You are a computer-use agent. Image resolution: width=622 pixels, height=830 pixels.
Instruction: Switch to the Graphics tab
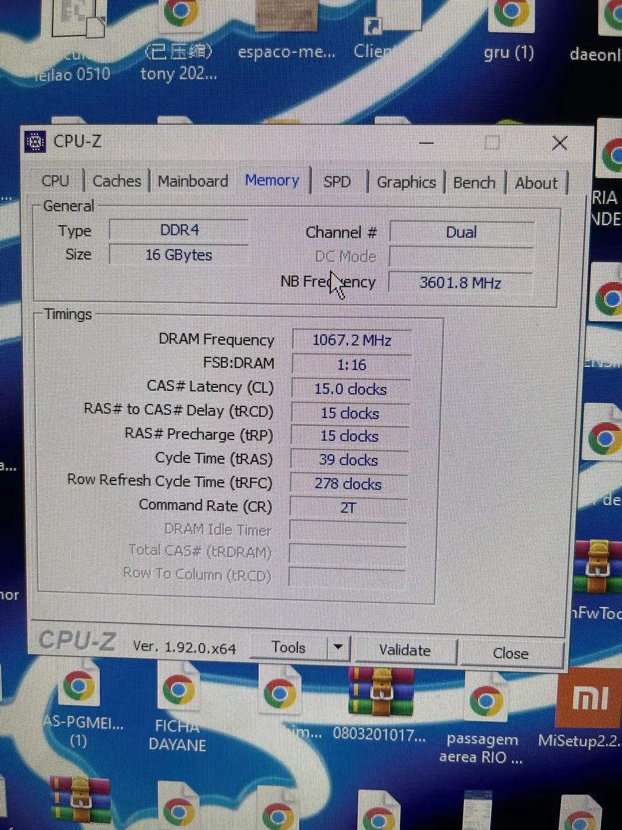point(406,182)
